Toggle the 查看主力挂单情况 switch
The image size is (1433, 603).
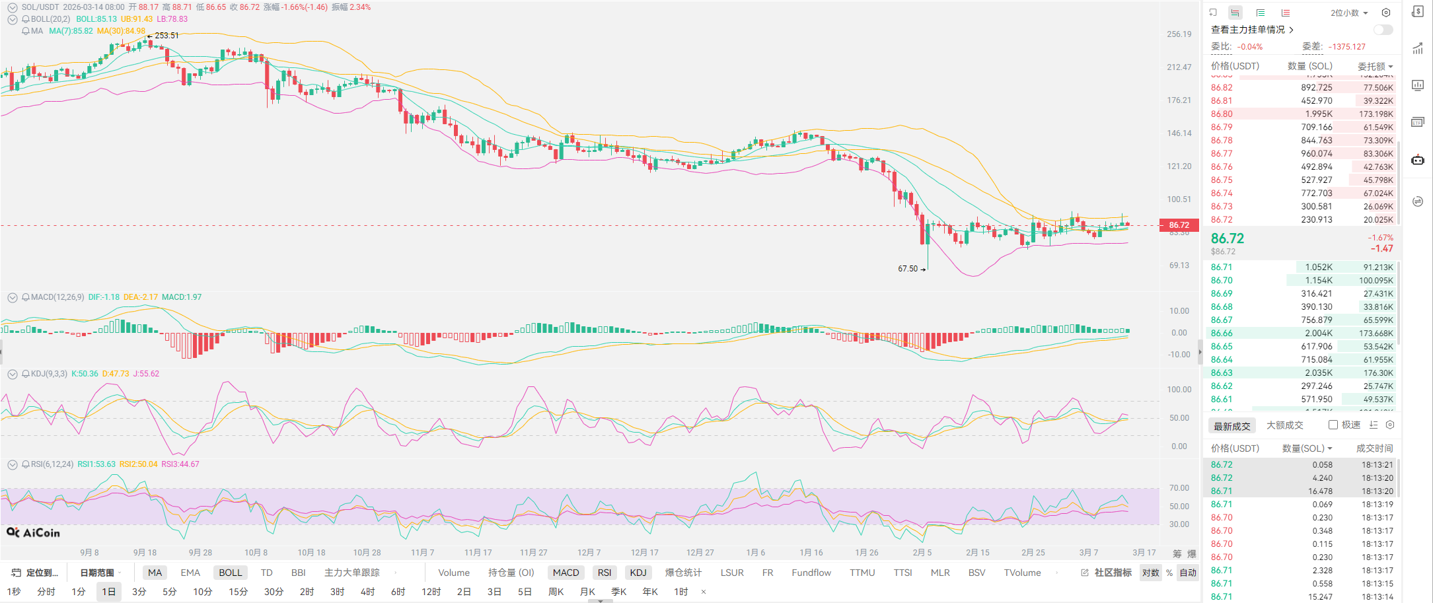coord(1383,30)
